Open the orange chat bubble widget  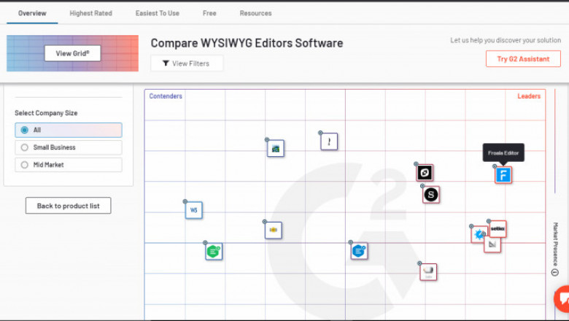tap(562, 299)
